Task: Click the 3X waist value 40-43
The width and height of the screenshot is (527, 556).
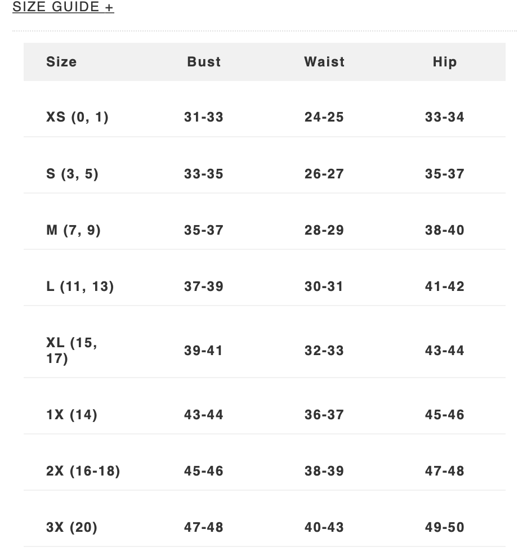Action: tap(324, 527)
